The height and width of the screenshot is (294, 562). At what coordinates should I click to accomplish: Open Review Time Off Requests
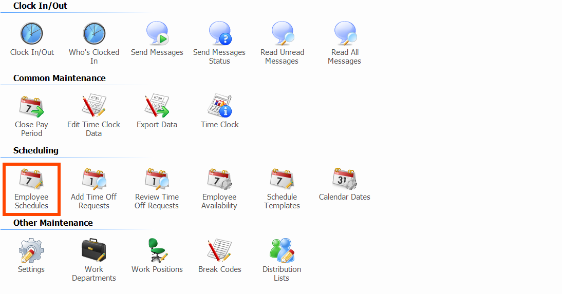pyautogui.click(x=157, y=179)
